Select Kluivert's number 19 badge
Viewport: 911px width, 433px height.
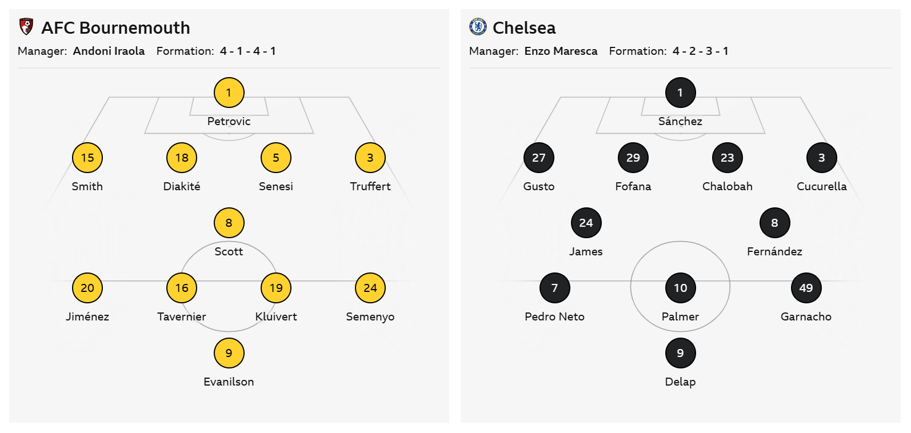click(275, 288)
